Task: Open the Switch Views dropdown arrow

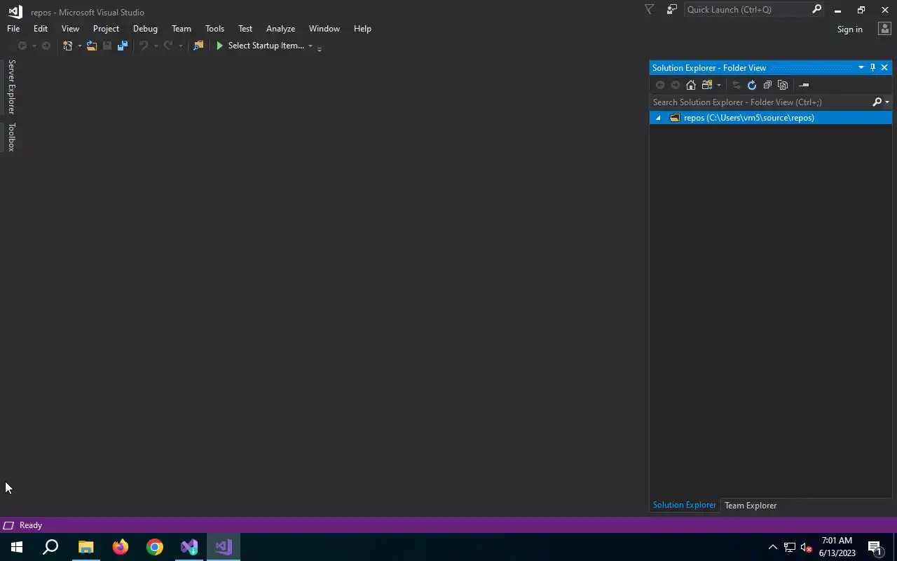Action: point(718,86)
